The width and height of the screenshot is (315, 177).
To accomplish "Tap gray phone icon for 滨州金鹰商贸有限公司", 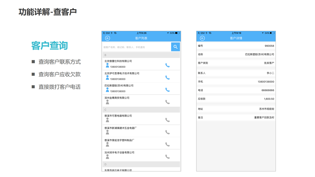I will 167,102.
